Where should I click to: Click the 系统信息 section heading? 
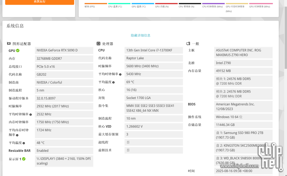15,26
